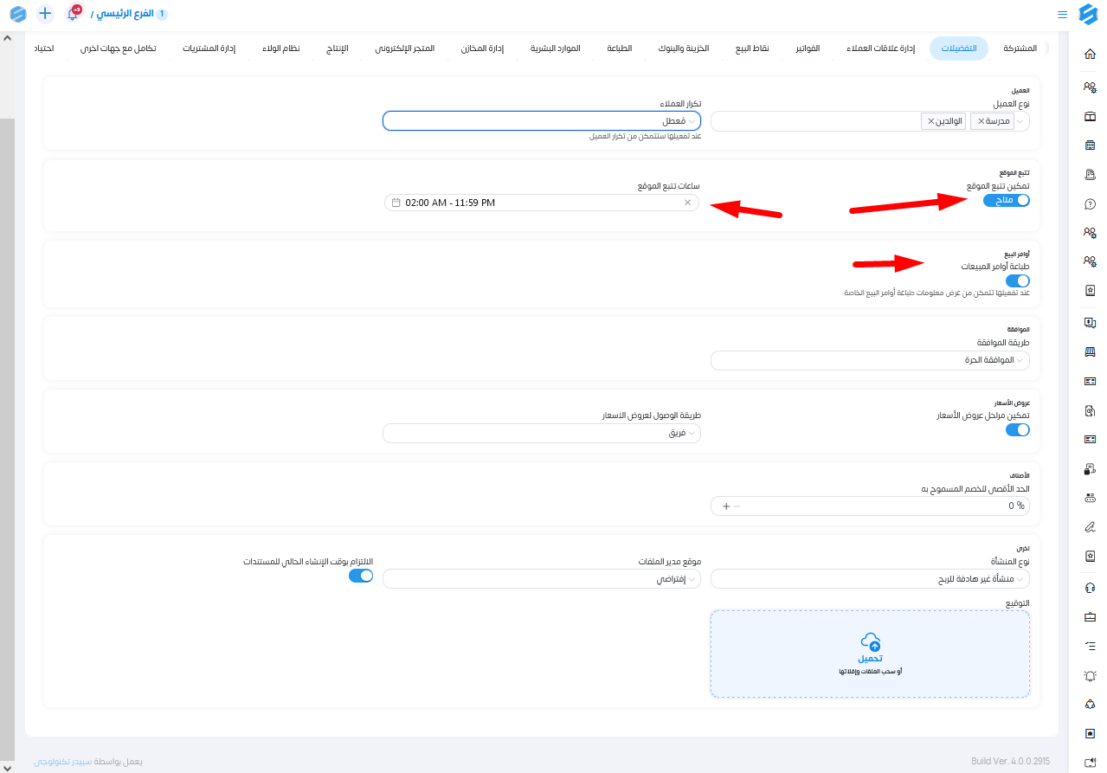The height and width of the screenshot is (773, 1107).
Task: Click the cloud upload icon for signature
Action: click(870, 641)
